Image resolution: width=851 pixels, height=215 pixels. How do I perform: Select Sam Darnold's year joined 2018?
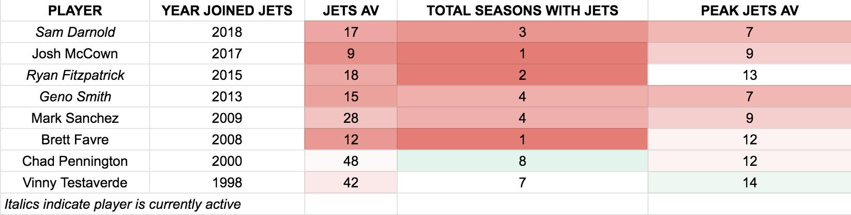click(227, 32)
